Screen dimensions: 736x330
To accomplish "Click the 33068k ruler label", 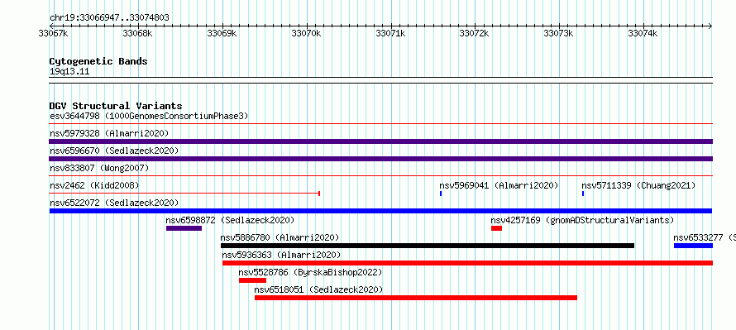I will tap(137, 33).
